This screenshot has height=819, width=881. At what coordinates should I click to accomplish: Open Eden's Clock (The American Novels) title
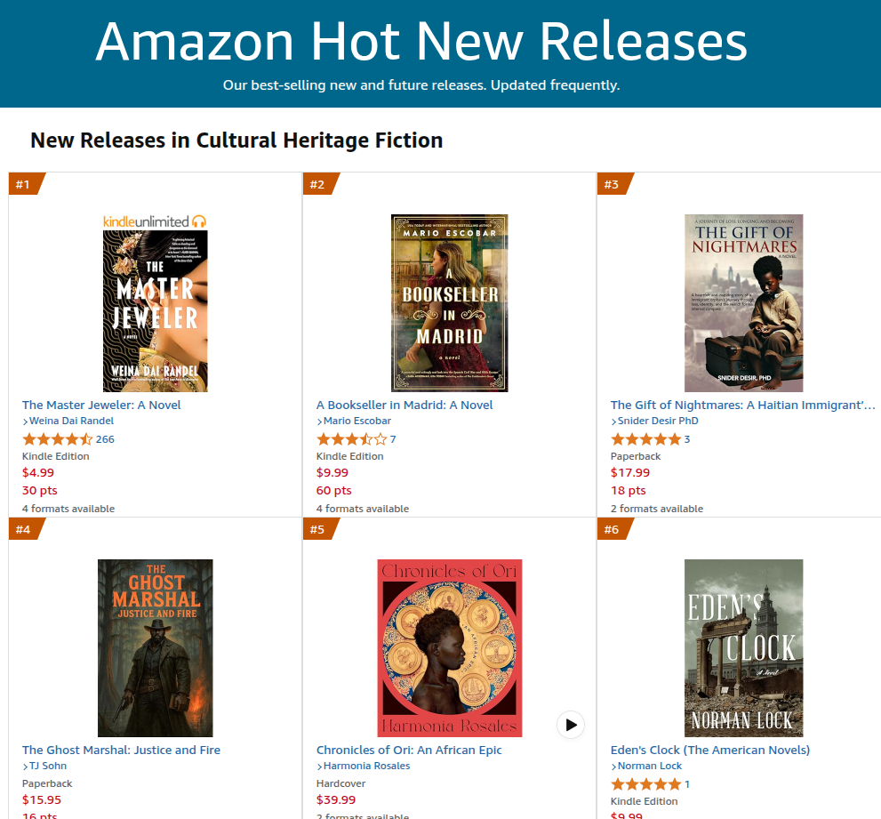click(x=710, y=750)
